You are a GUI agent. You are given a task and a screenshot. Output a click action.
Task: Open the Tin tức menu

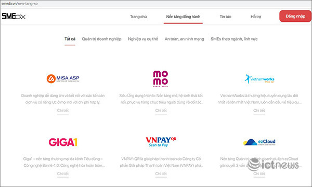(226, 17)
